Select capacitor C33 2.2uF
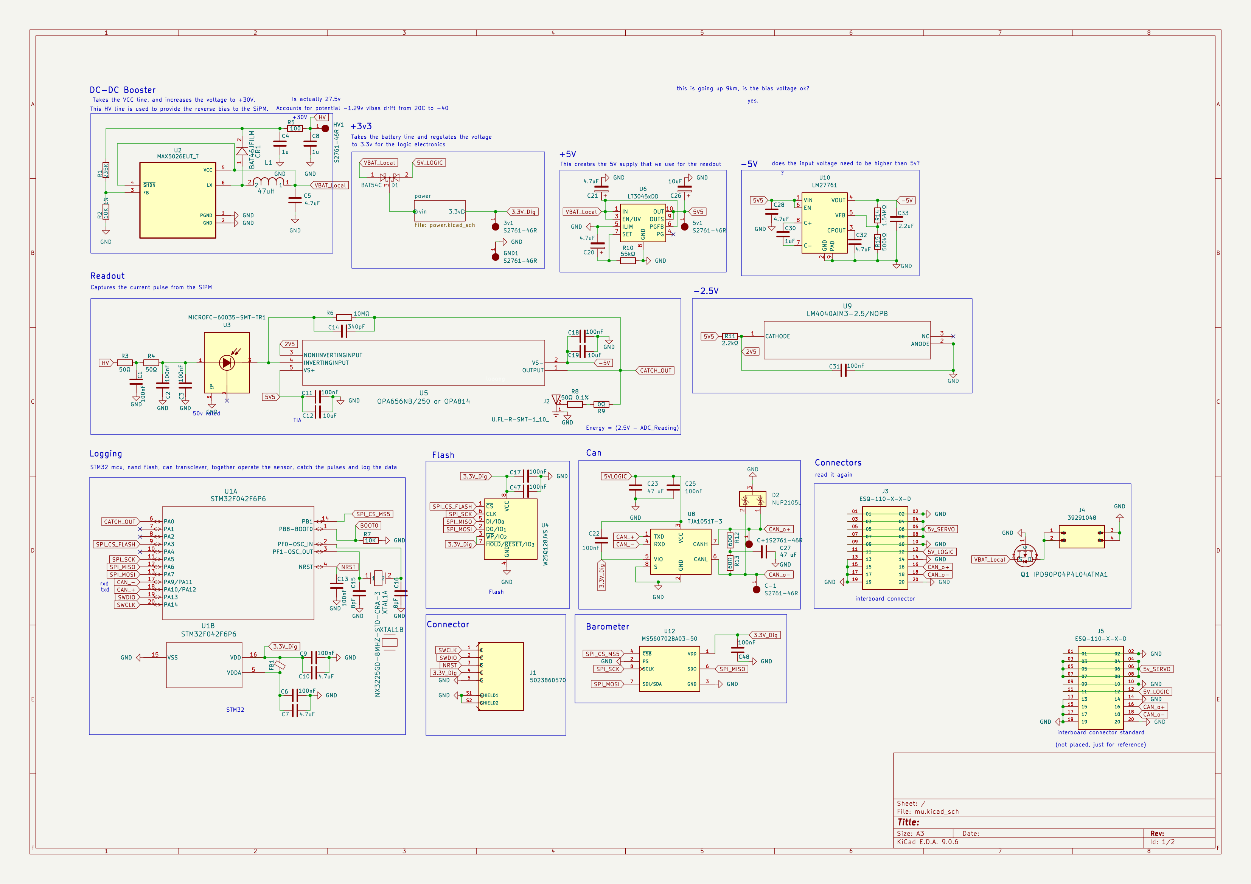 click(x=896, y=219)
